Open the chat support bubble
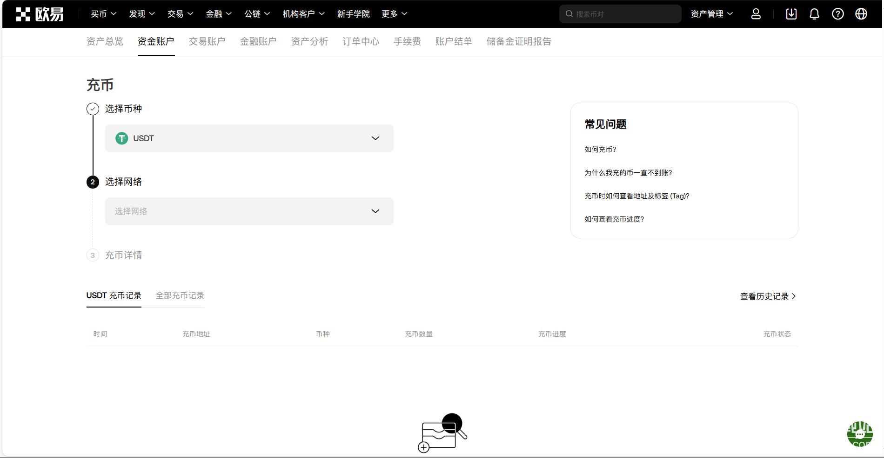Viewport: 884px width, 458px height. coord(859,434)
